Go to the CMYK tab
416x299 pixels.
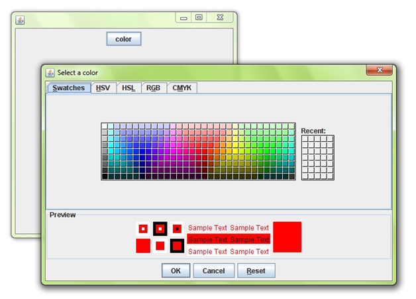(x=182, y=88)
